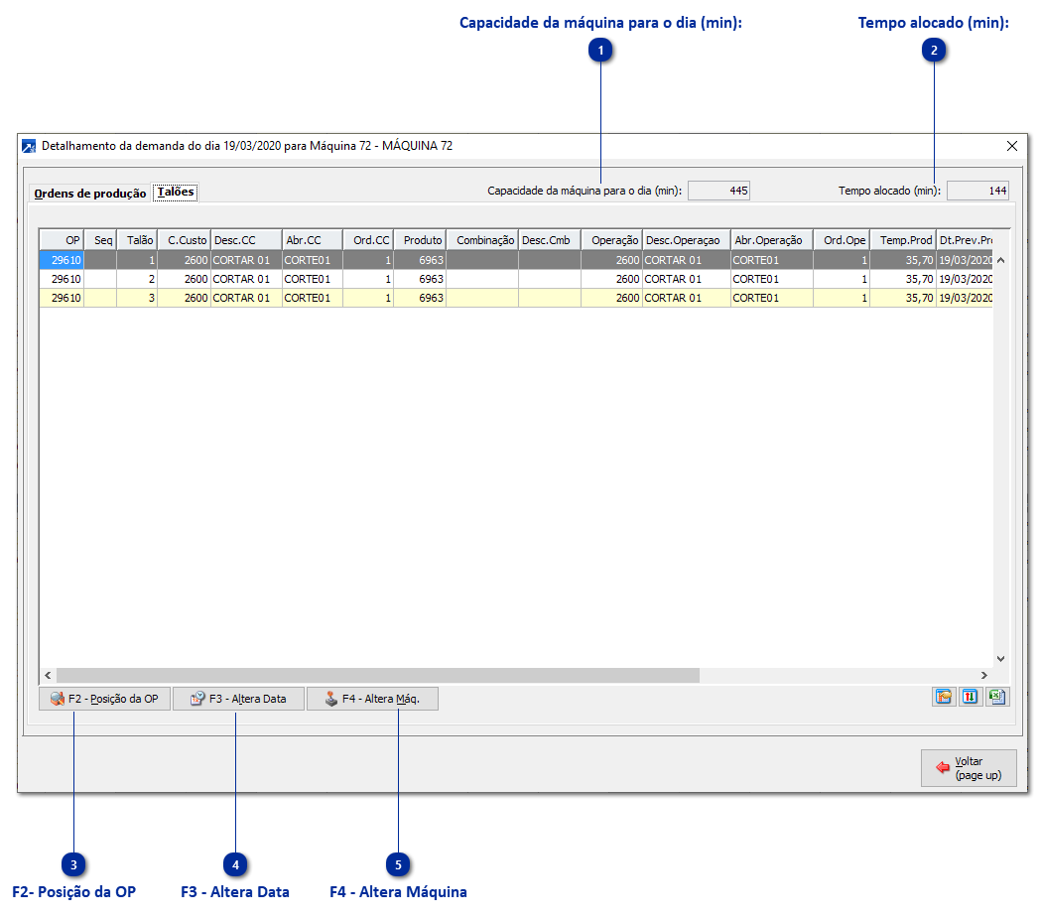Click Temp.Prod 35,70 in Talão 3 row

tap(904, 298)
